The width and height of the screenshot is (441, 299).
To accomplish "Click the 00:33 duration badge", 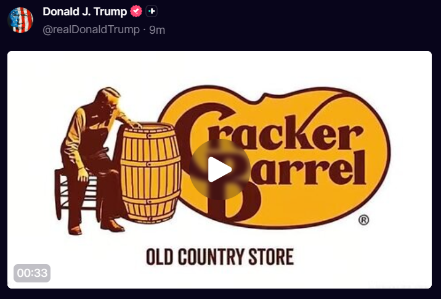I will [x=32, y=273].
